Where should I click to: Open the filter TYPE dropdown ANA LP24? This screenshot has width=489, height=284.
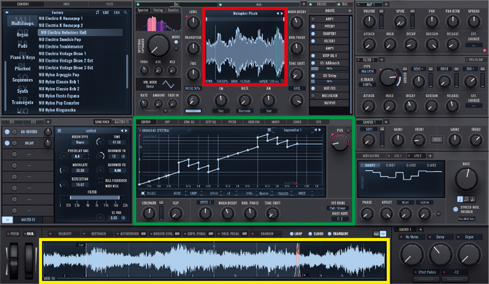368,71
